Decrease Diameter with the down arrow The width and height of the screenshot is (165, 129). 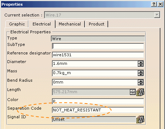click(141, 65)
